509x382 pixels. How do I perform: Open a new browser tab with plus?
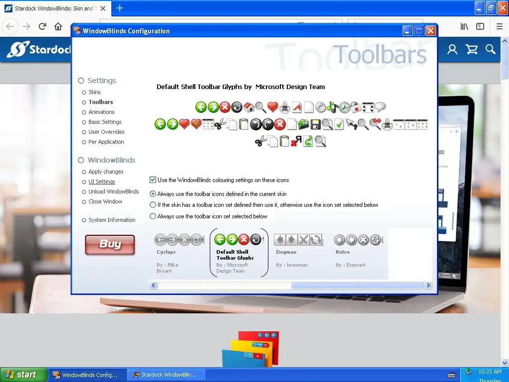(120, 8)
